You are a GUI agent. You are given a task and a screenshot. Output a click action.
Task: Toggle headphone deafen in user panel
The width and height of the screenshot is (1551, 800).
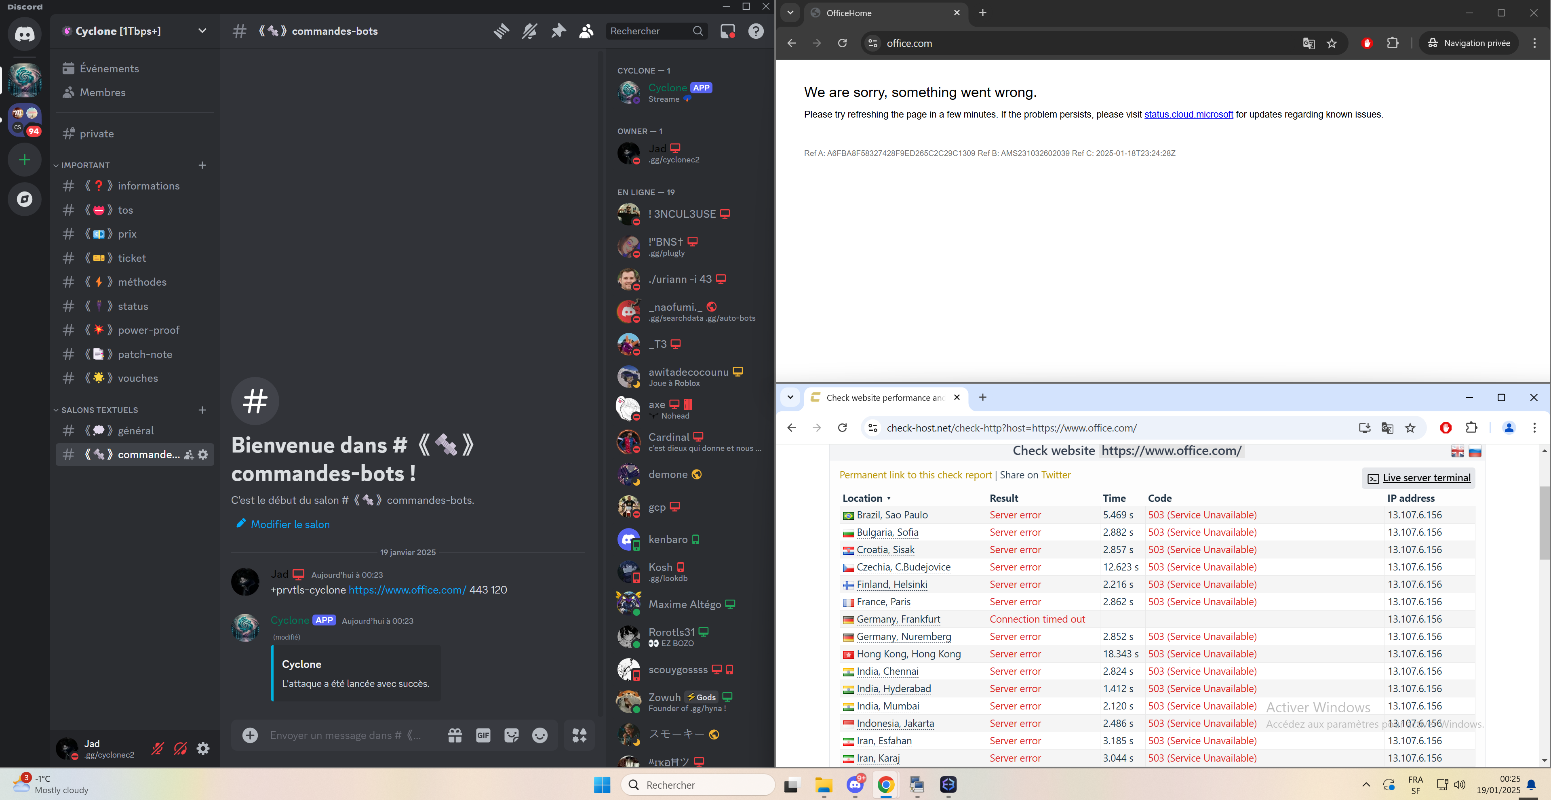tap(180, 748)
